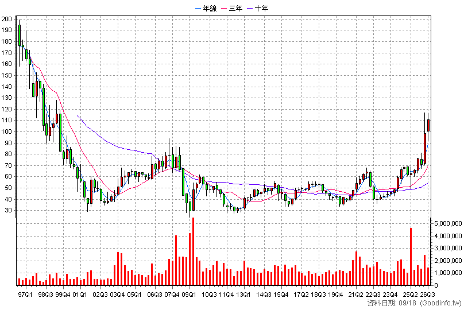Click the 資料日期: 09/18 date text
464x310 pixels.
tap(392, 303)
